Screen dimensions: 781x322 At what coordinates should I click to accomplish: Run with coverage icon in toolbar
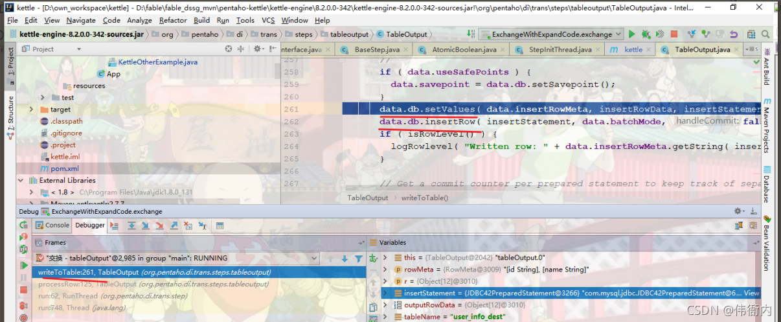660,34
